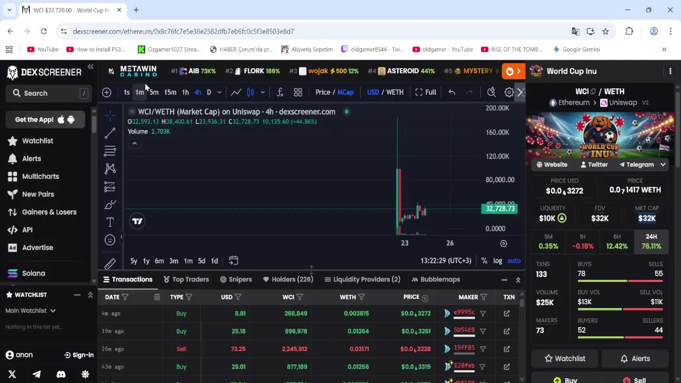
Task: Filter transactions by MAKER column
Action: click(x=484, y=297)
